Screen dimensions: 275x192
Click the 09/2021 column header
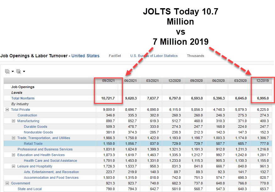coord(108,81)
